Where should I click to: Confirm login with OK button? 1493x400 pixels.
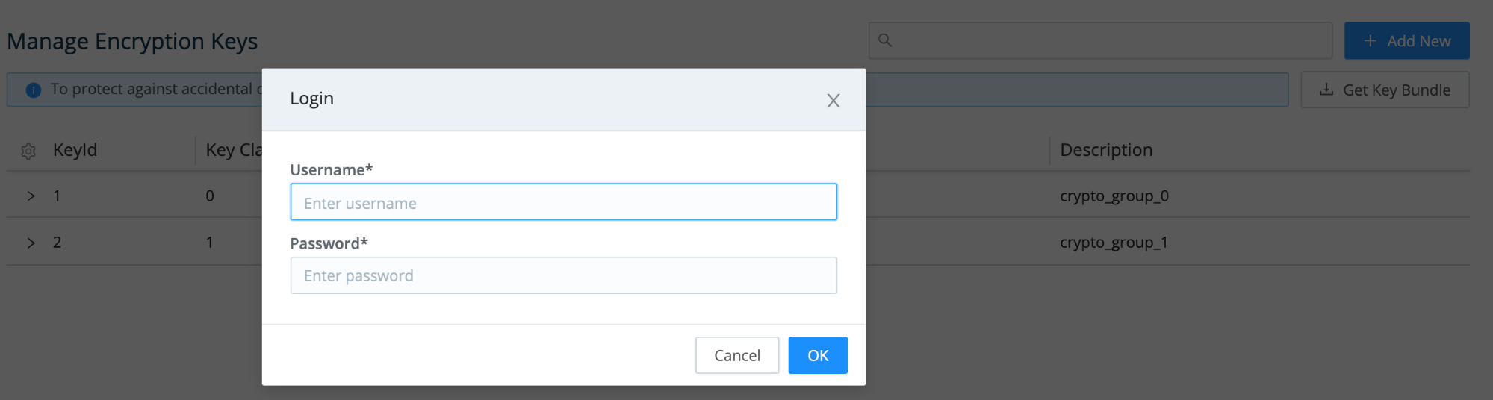pyautogui.click(x=818, y=355)
